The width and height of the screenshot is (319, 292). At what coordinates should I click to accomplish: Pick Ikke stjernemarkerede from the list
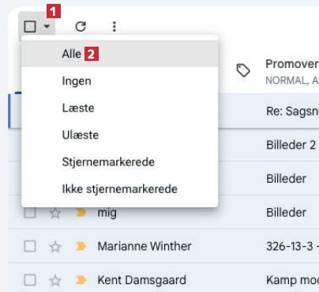coord(120,189)
